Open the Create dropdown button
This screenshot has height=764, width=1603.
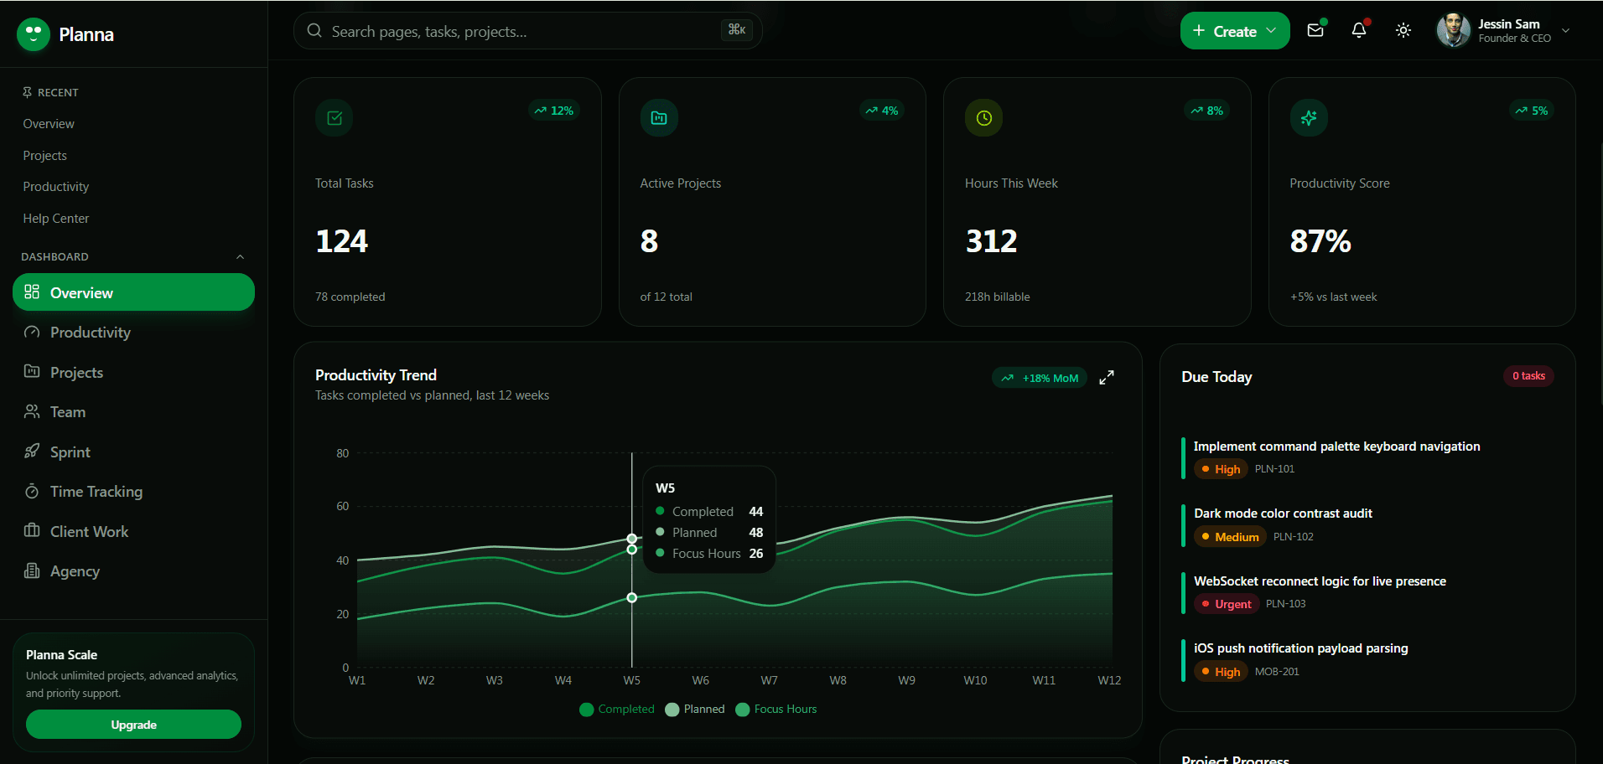(x=1235, y=31)
